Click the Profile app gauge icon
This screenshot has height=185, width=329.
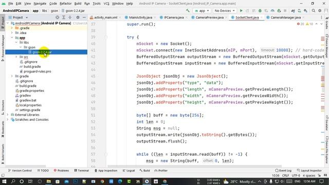coord(272,10)
